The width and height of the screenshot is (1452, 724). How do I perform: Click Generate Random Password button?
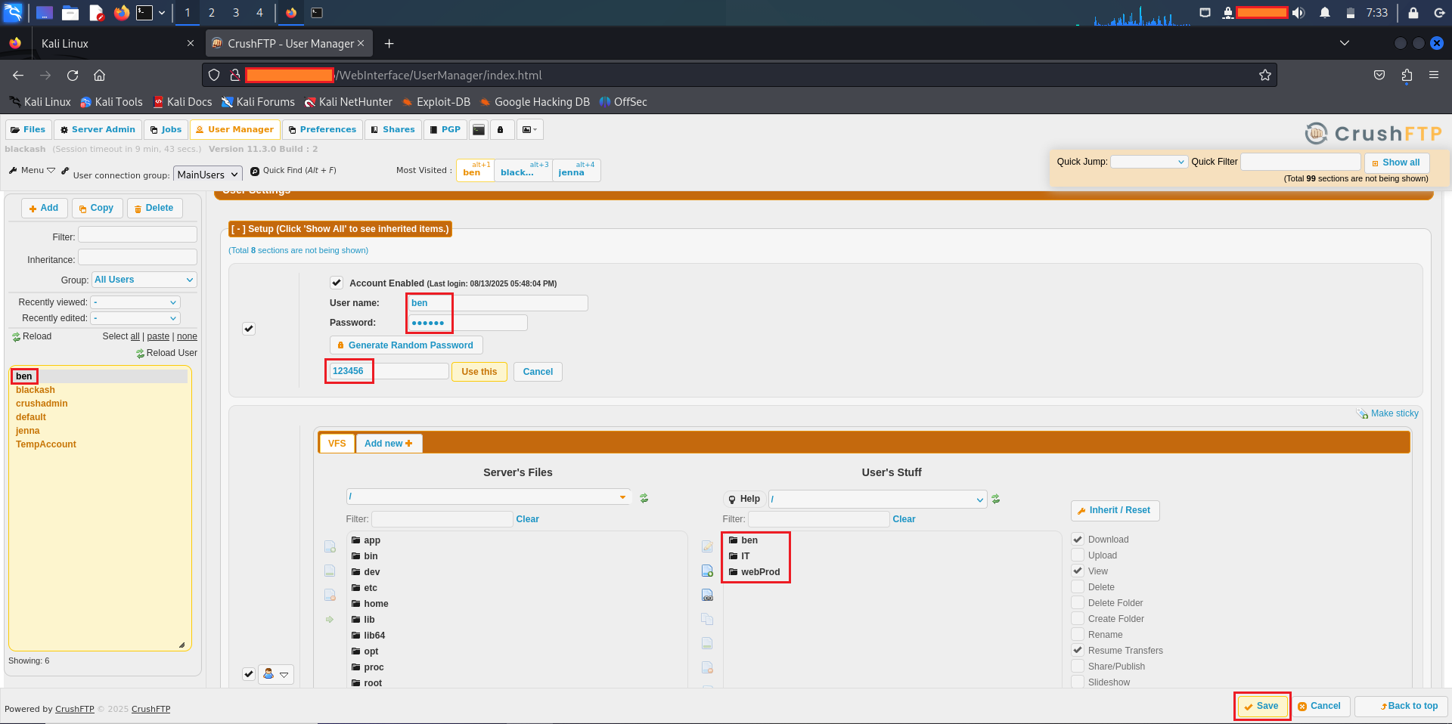pyautogui.click(x=406, y=345)
